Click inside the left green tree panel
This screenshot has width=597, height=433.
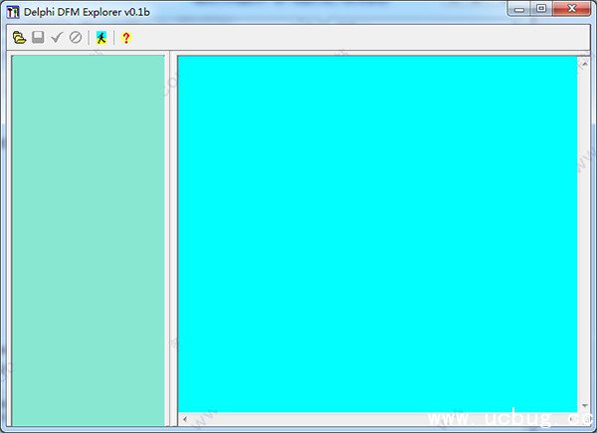click(88, 239)
